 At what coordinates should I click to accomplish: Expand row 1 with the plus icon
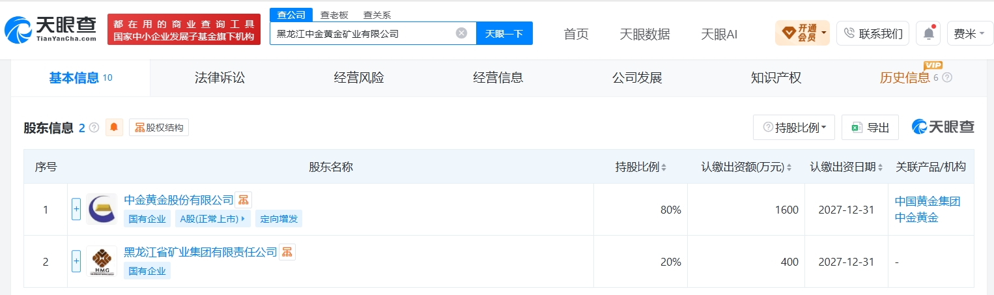[x=76, y=209]
